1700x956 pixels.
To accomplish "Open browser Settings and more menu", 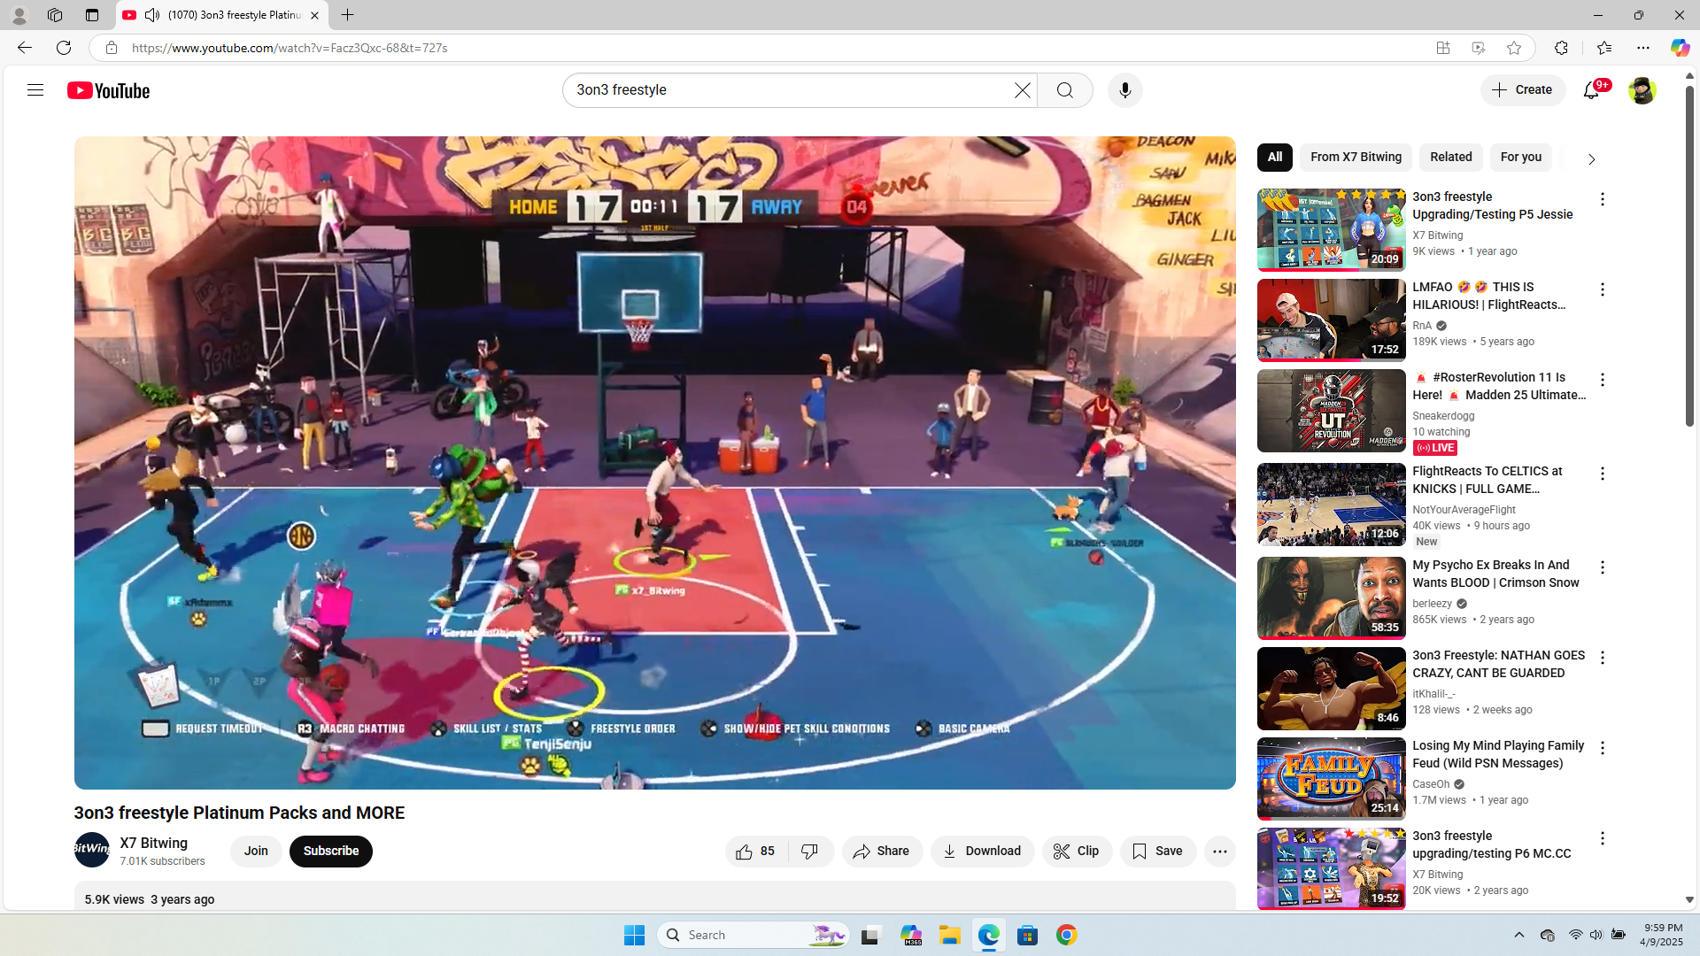I will coord(1643,48).
